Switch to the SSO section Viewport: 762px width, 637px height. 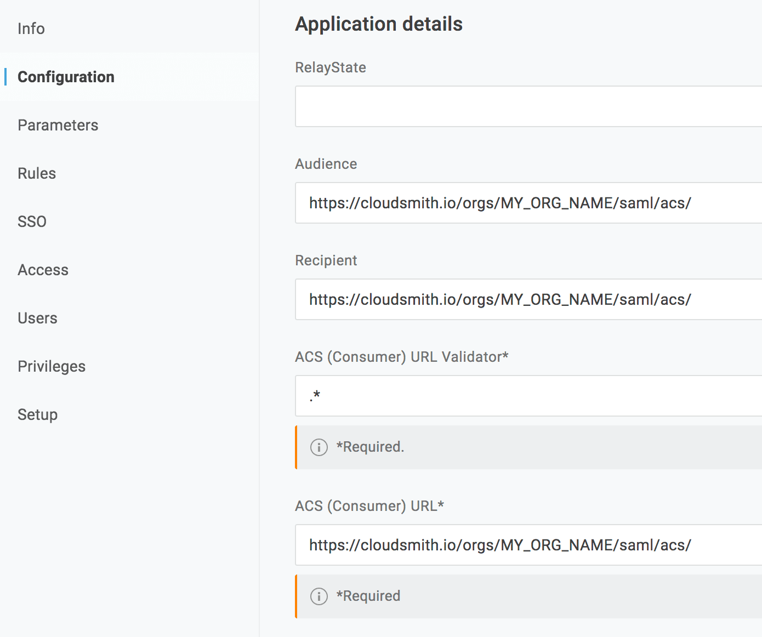click(x=32, y=221)
